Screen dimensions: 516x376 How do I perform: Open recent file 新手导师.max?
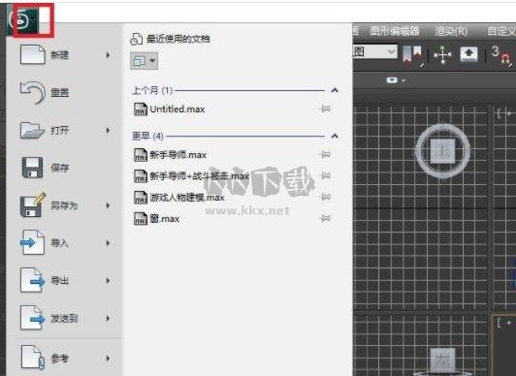(178, 155)
